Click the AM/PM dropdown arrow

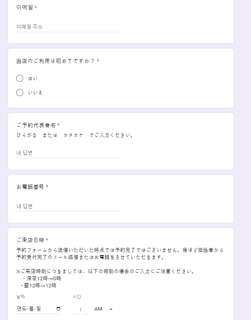[111, 309]
